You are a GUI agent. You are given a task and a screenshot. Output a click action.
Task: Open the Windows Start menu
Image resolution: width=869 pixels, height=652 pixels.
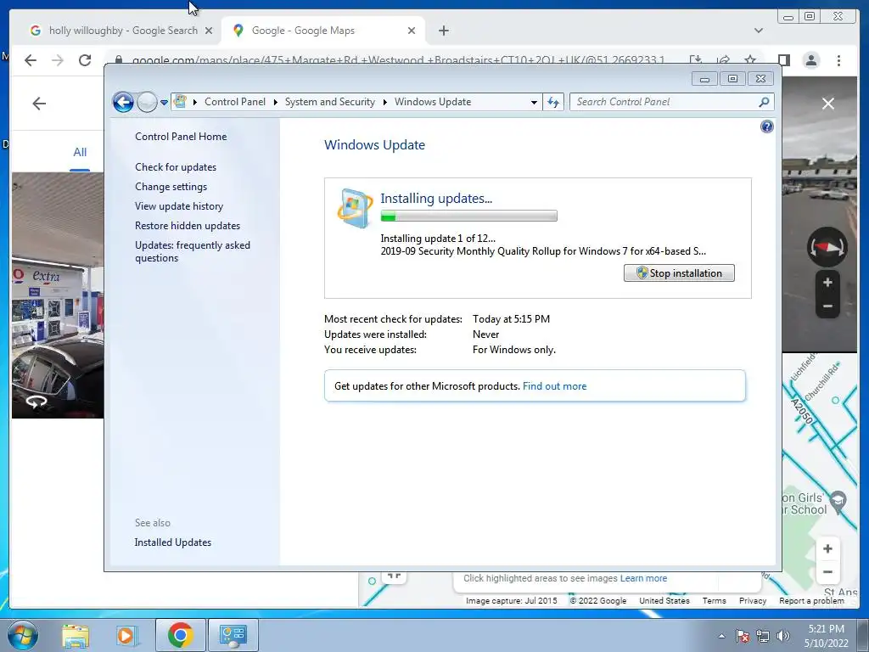23,635
